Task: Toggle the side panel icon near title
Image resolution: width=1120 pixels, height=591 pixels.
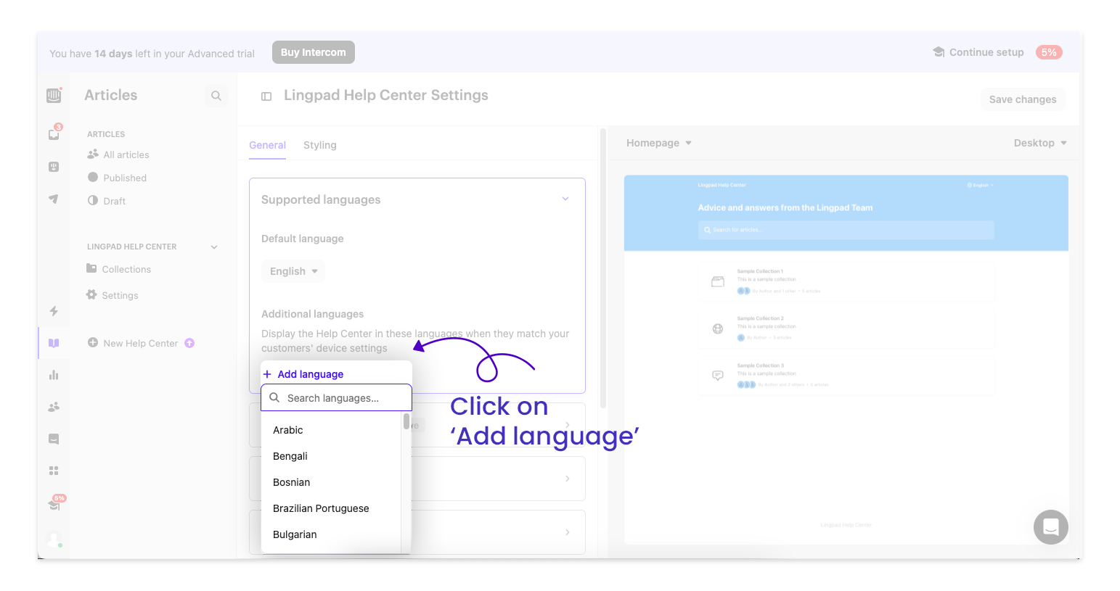Action: [266, 96]
